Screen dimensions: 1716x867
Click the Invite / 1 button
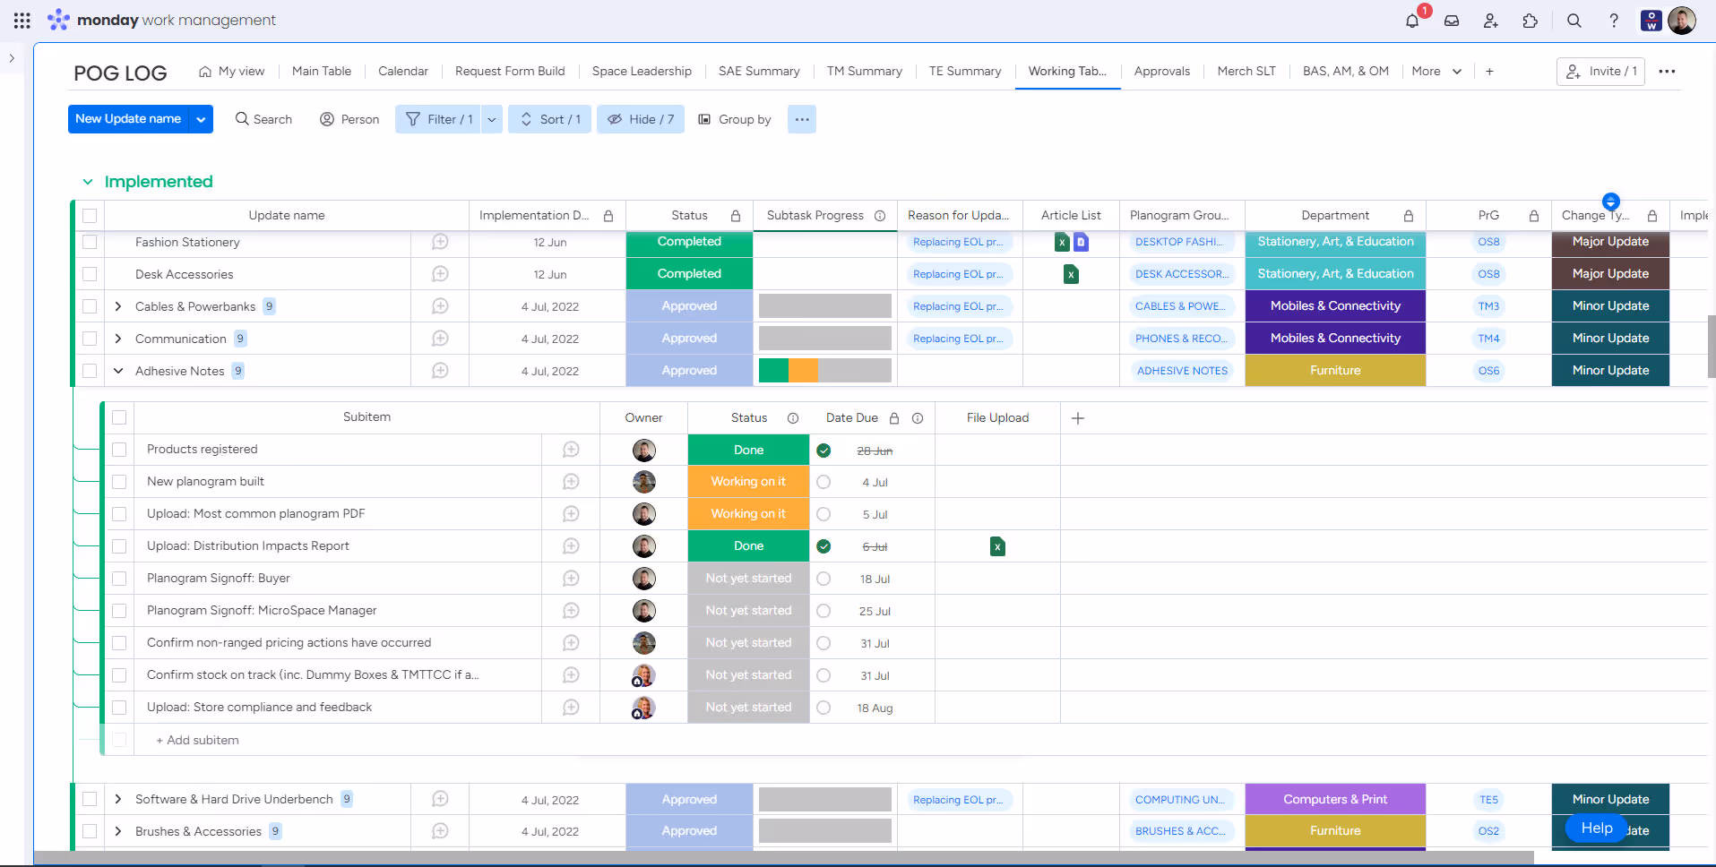(1601, 71)
